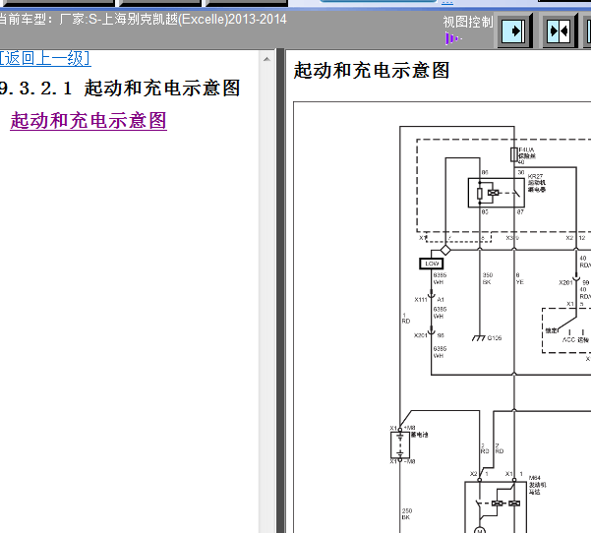Click the vertical splitter between the panes
Screen dimensions: 591x533
pos(280,291)
